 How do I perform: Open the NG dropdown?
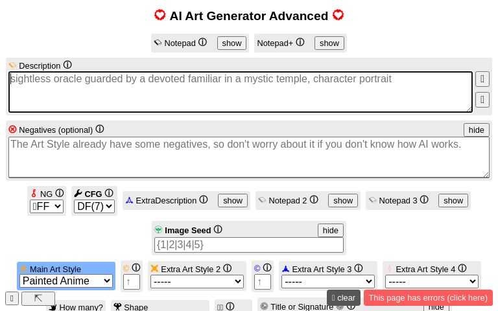47,207
